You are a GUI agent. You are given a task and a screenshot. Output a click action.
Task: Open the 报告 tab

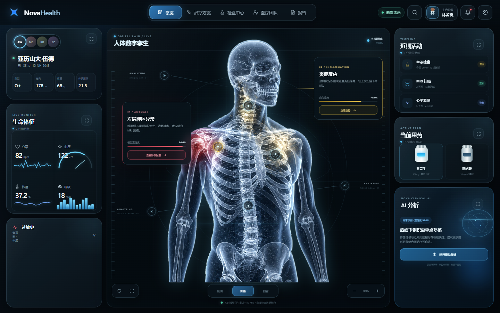point(299,13)
